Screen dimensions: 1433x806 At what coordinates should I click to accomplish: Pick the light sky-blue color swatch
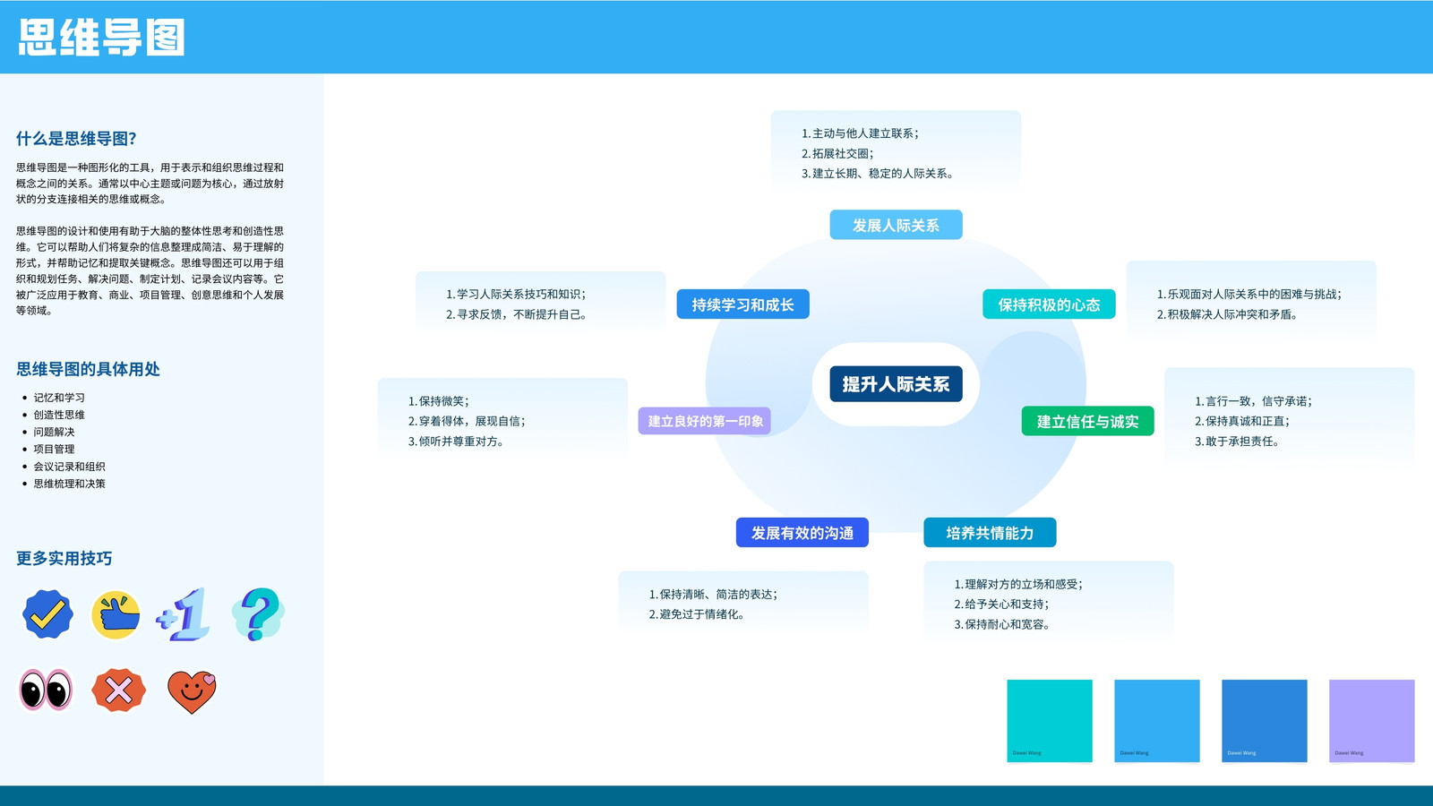(x=1157, y=721)
